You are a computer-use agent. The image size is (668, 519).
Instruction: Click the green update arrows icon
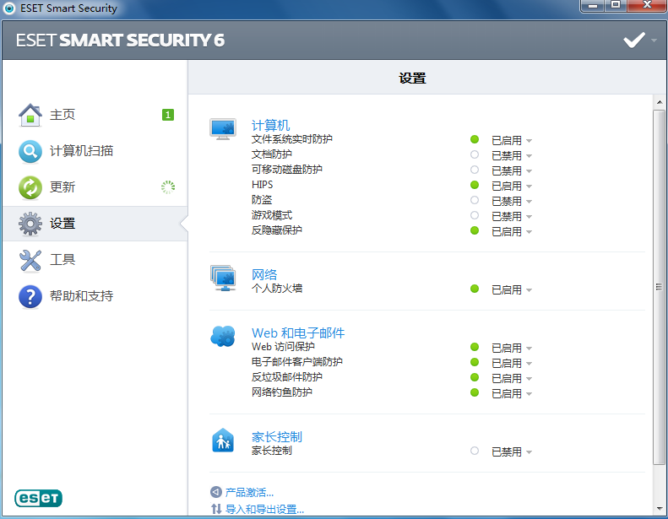tap(30, 187)
